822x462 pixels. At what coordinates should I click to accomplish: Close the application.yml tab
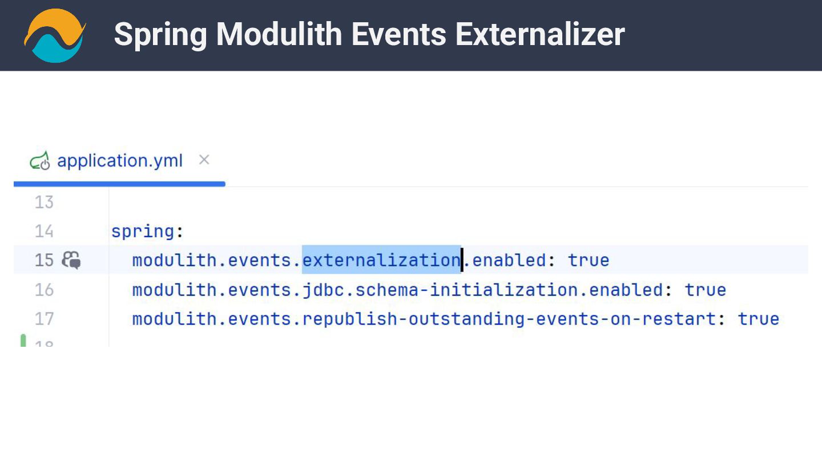[204, 160]
